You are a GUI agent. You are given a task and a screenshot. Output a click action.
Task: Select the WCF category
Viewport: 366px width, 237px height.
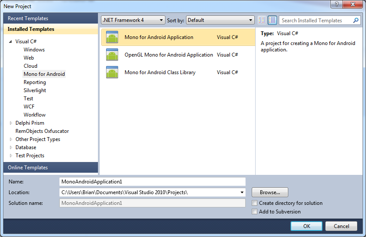pyautogui.click(x=29, y=107)
